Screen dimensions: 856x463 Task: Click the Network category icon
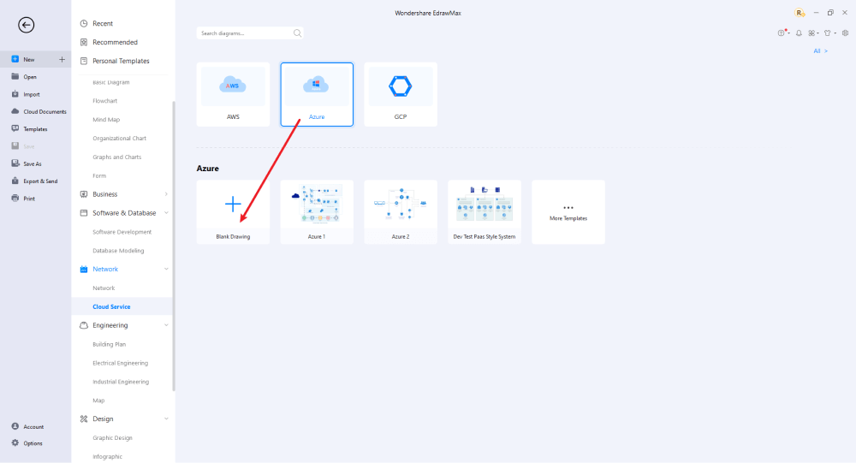(x=84, y=270)
